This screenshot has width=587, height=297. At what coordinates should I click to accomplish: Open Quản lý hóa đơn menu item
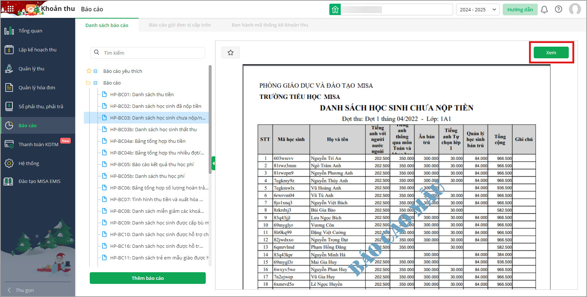(38, 87)
